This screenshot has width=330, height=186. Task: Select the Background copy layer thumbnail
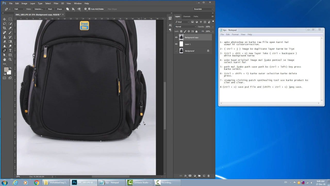point(181,37)
